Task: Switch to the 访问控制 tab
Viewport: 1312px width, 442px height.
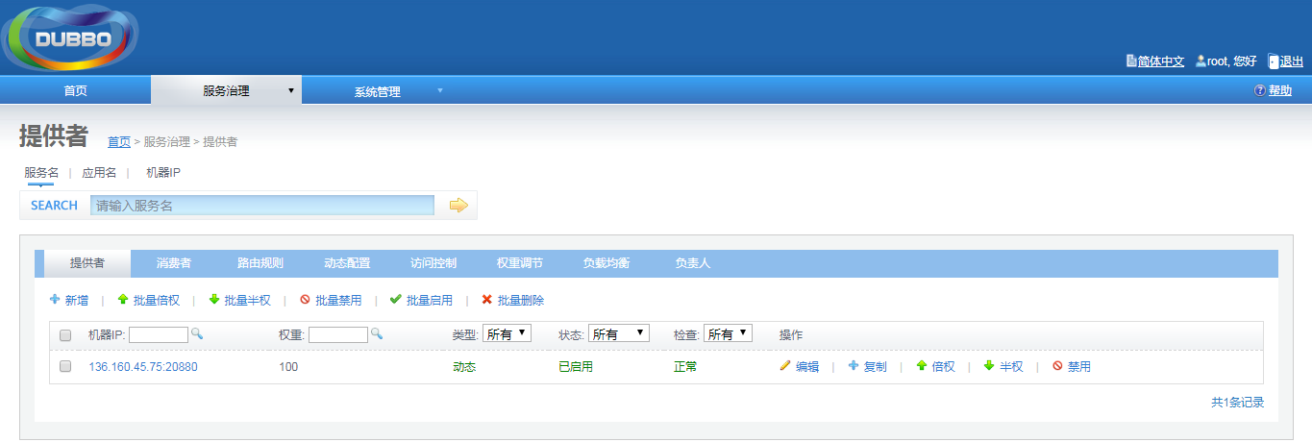Action: (x=433, y=263)
